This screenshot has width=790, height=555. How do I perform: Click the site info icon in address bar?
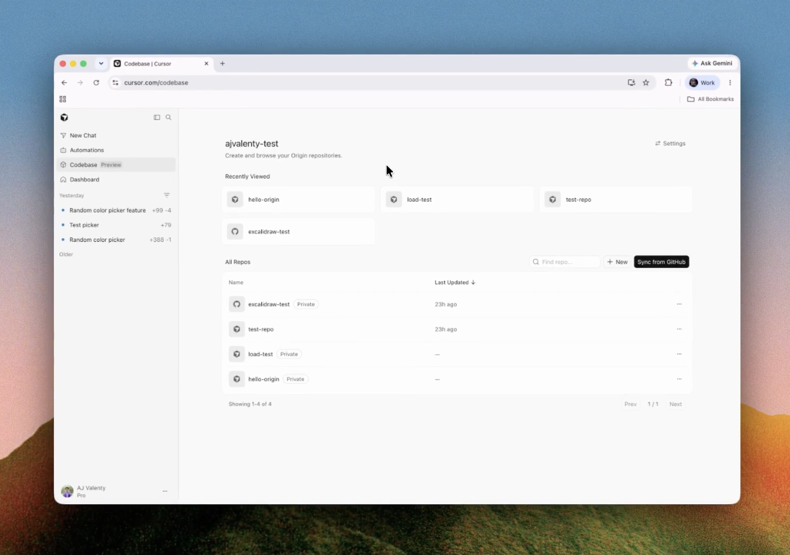(115, 82)
